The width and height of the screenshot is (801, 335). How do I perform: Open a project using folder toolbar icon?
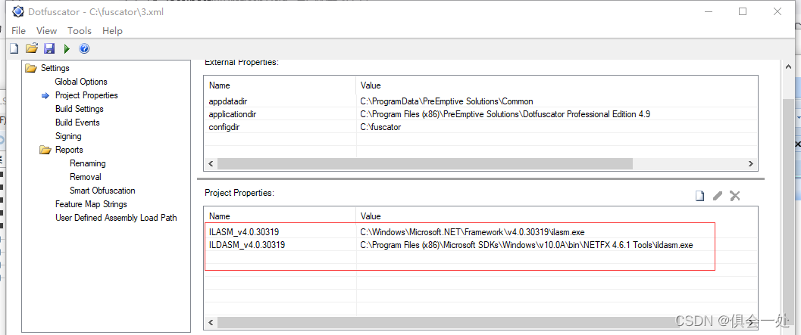click(x=32, y=48)
